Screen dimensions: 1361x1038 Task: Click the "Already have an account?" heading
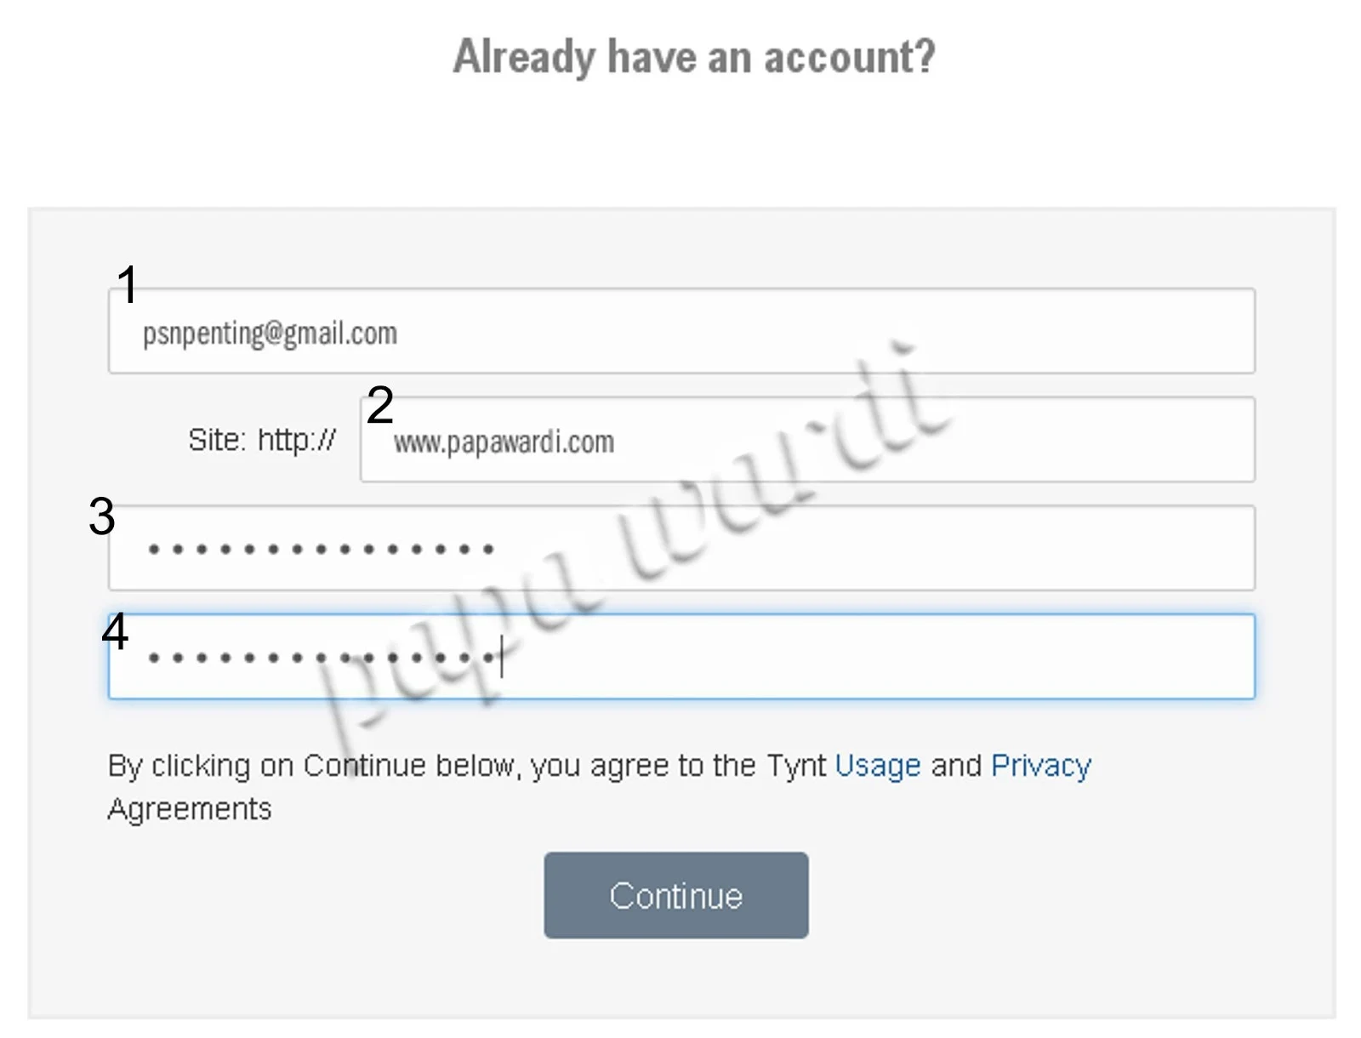click(x=693, y=57)
